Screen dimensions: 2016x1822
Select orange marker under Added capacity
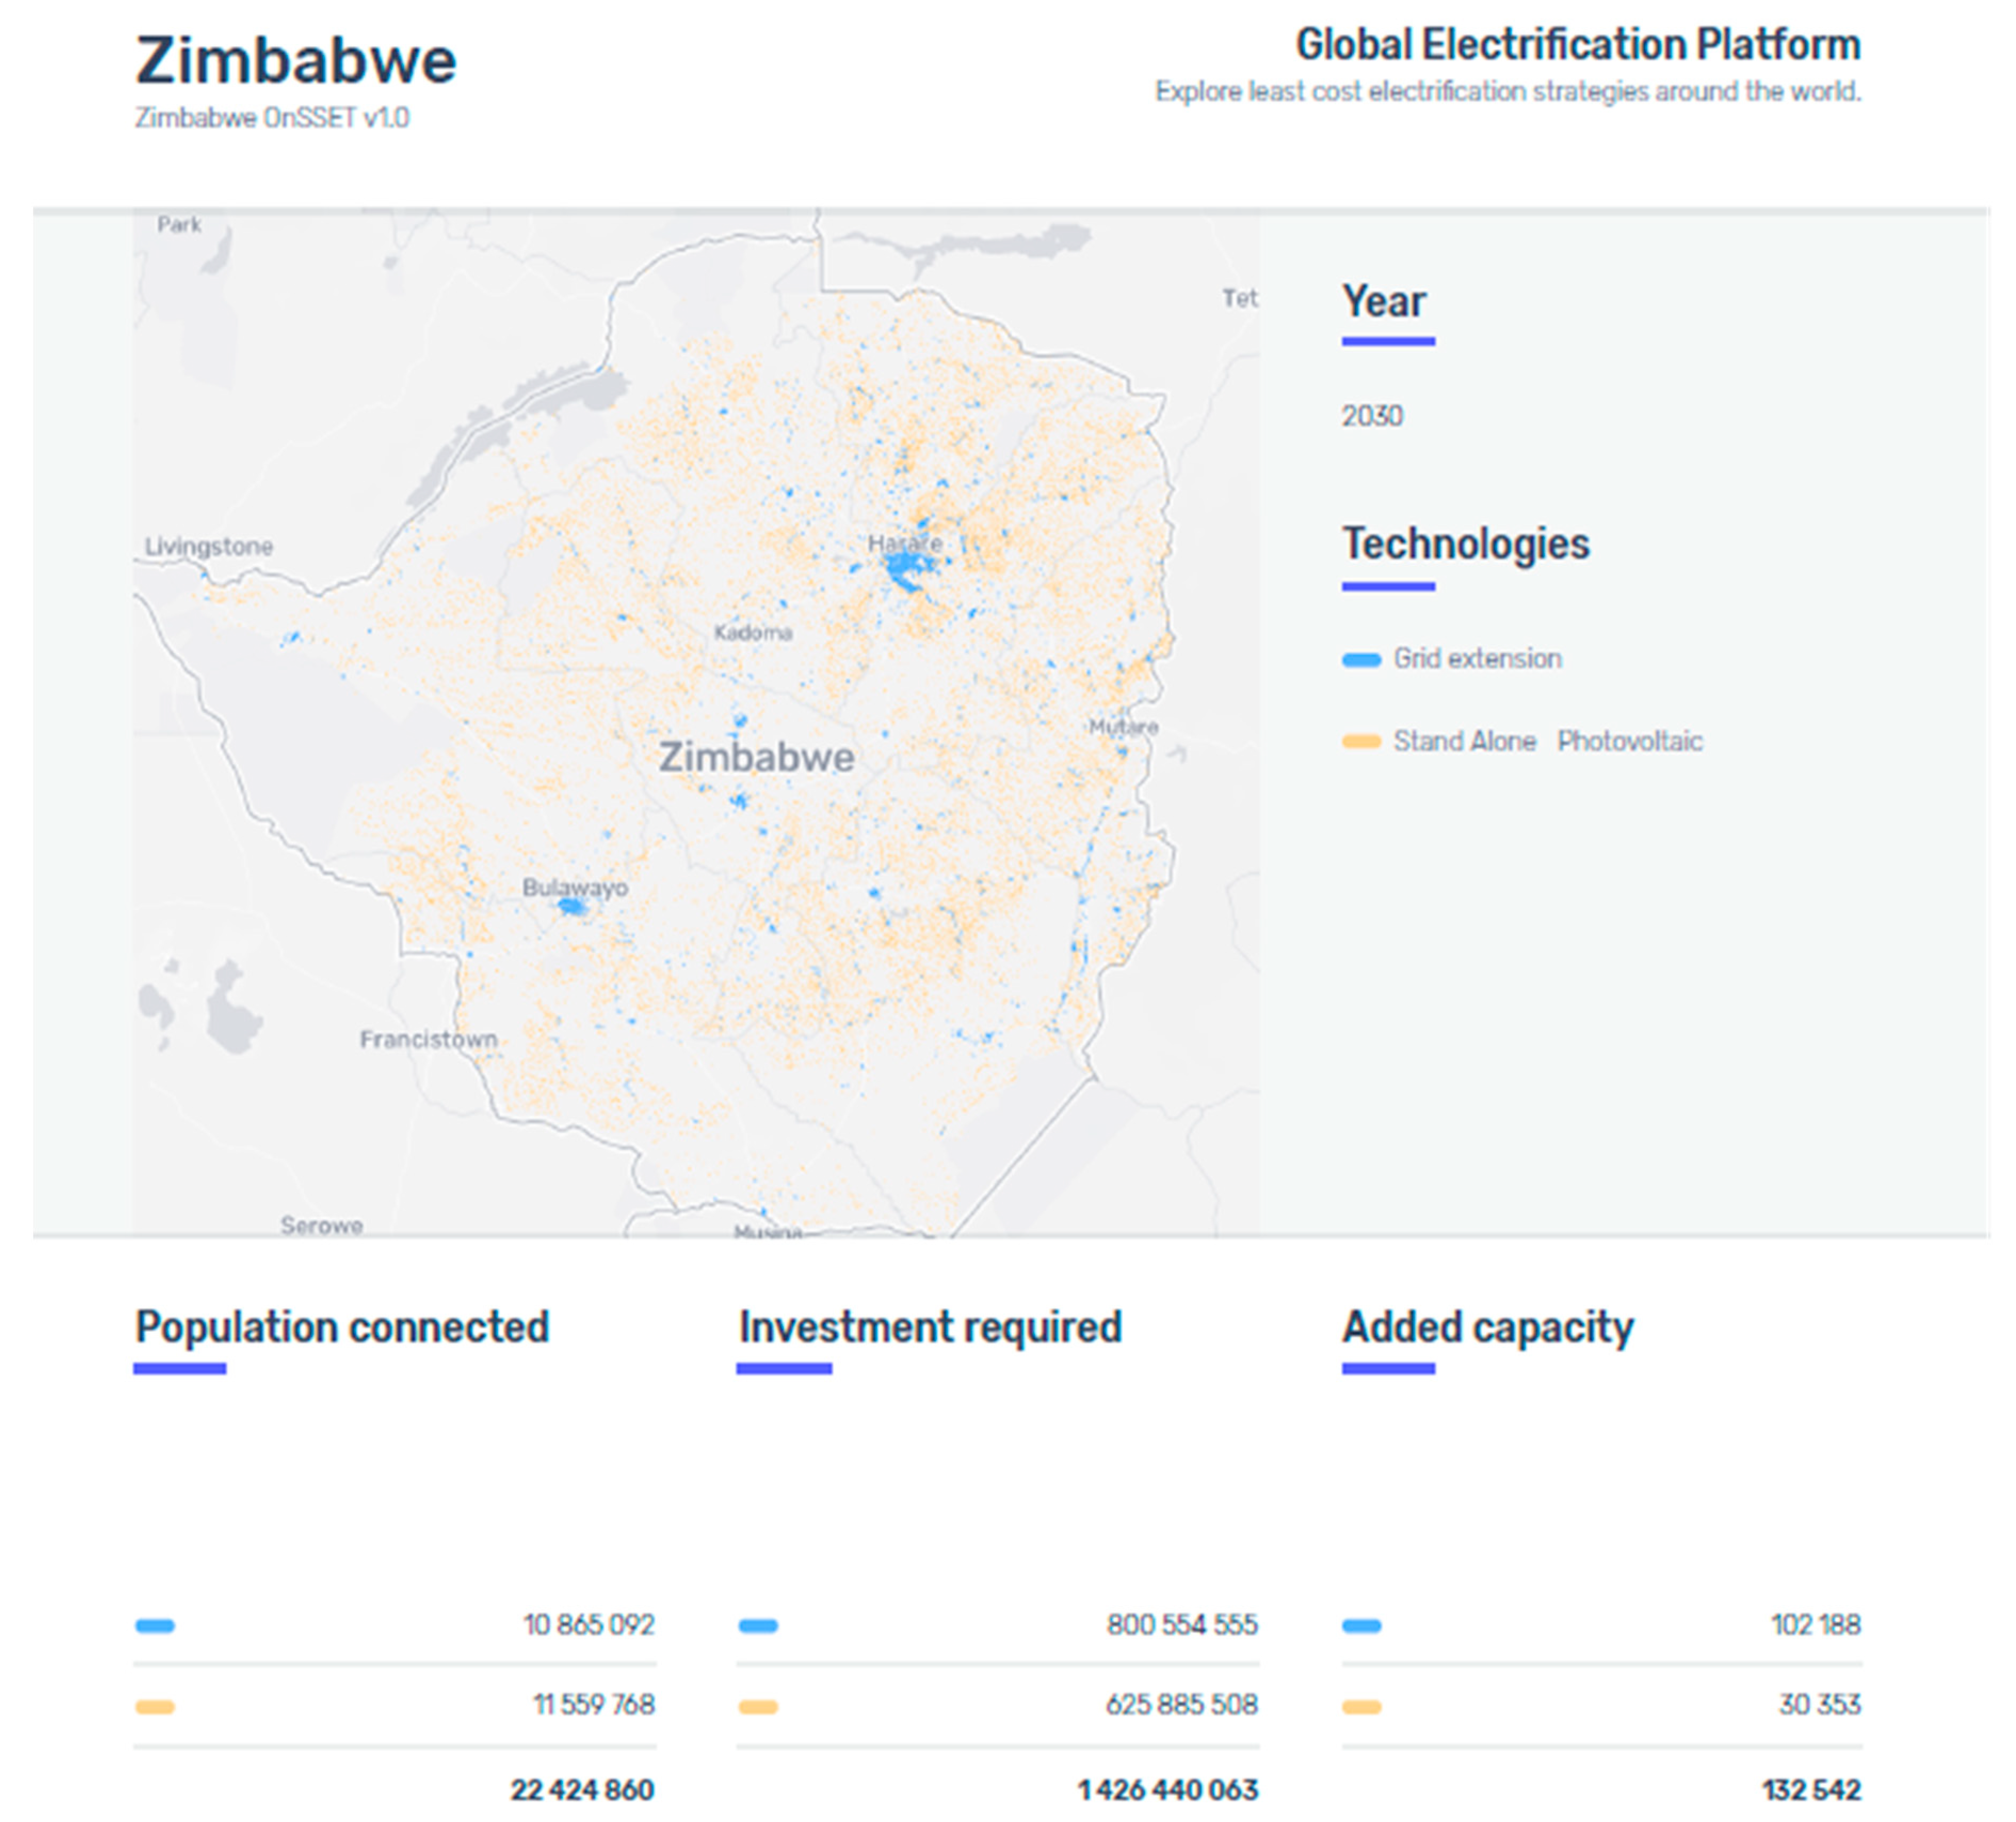click(1361, 1707)
